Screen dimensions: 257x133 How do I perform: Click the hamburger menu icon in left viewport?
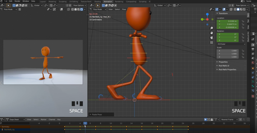pos(20,9)
